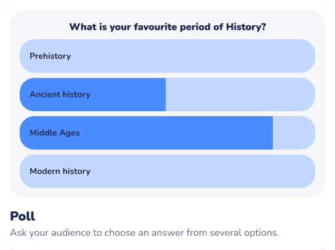The height and width of the screenshot is (250, 335).
Task: Click the 'Middle Ages' label text
Action: (x=55, y=133)
